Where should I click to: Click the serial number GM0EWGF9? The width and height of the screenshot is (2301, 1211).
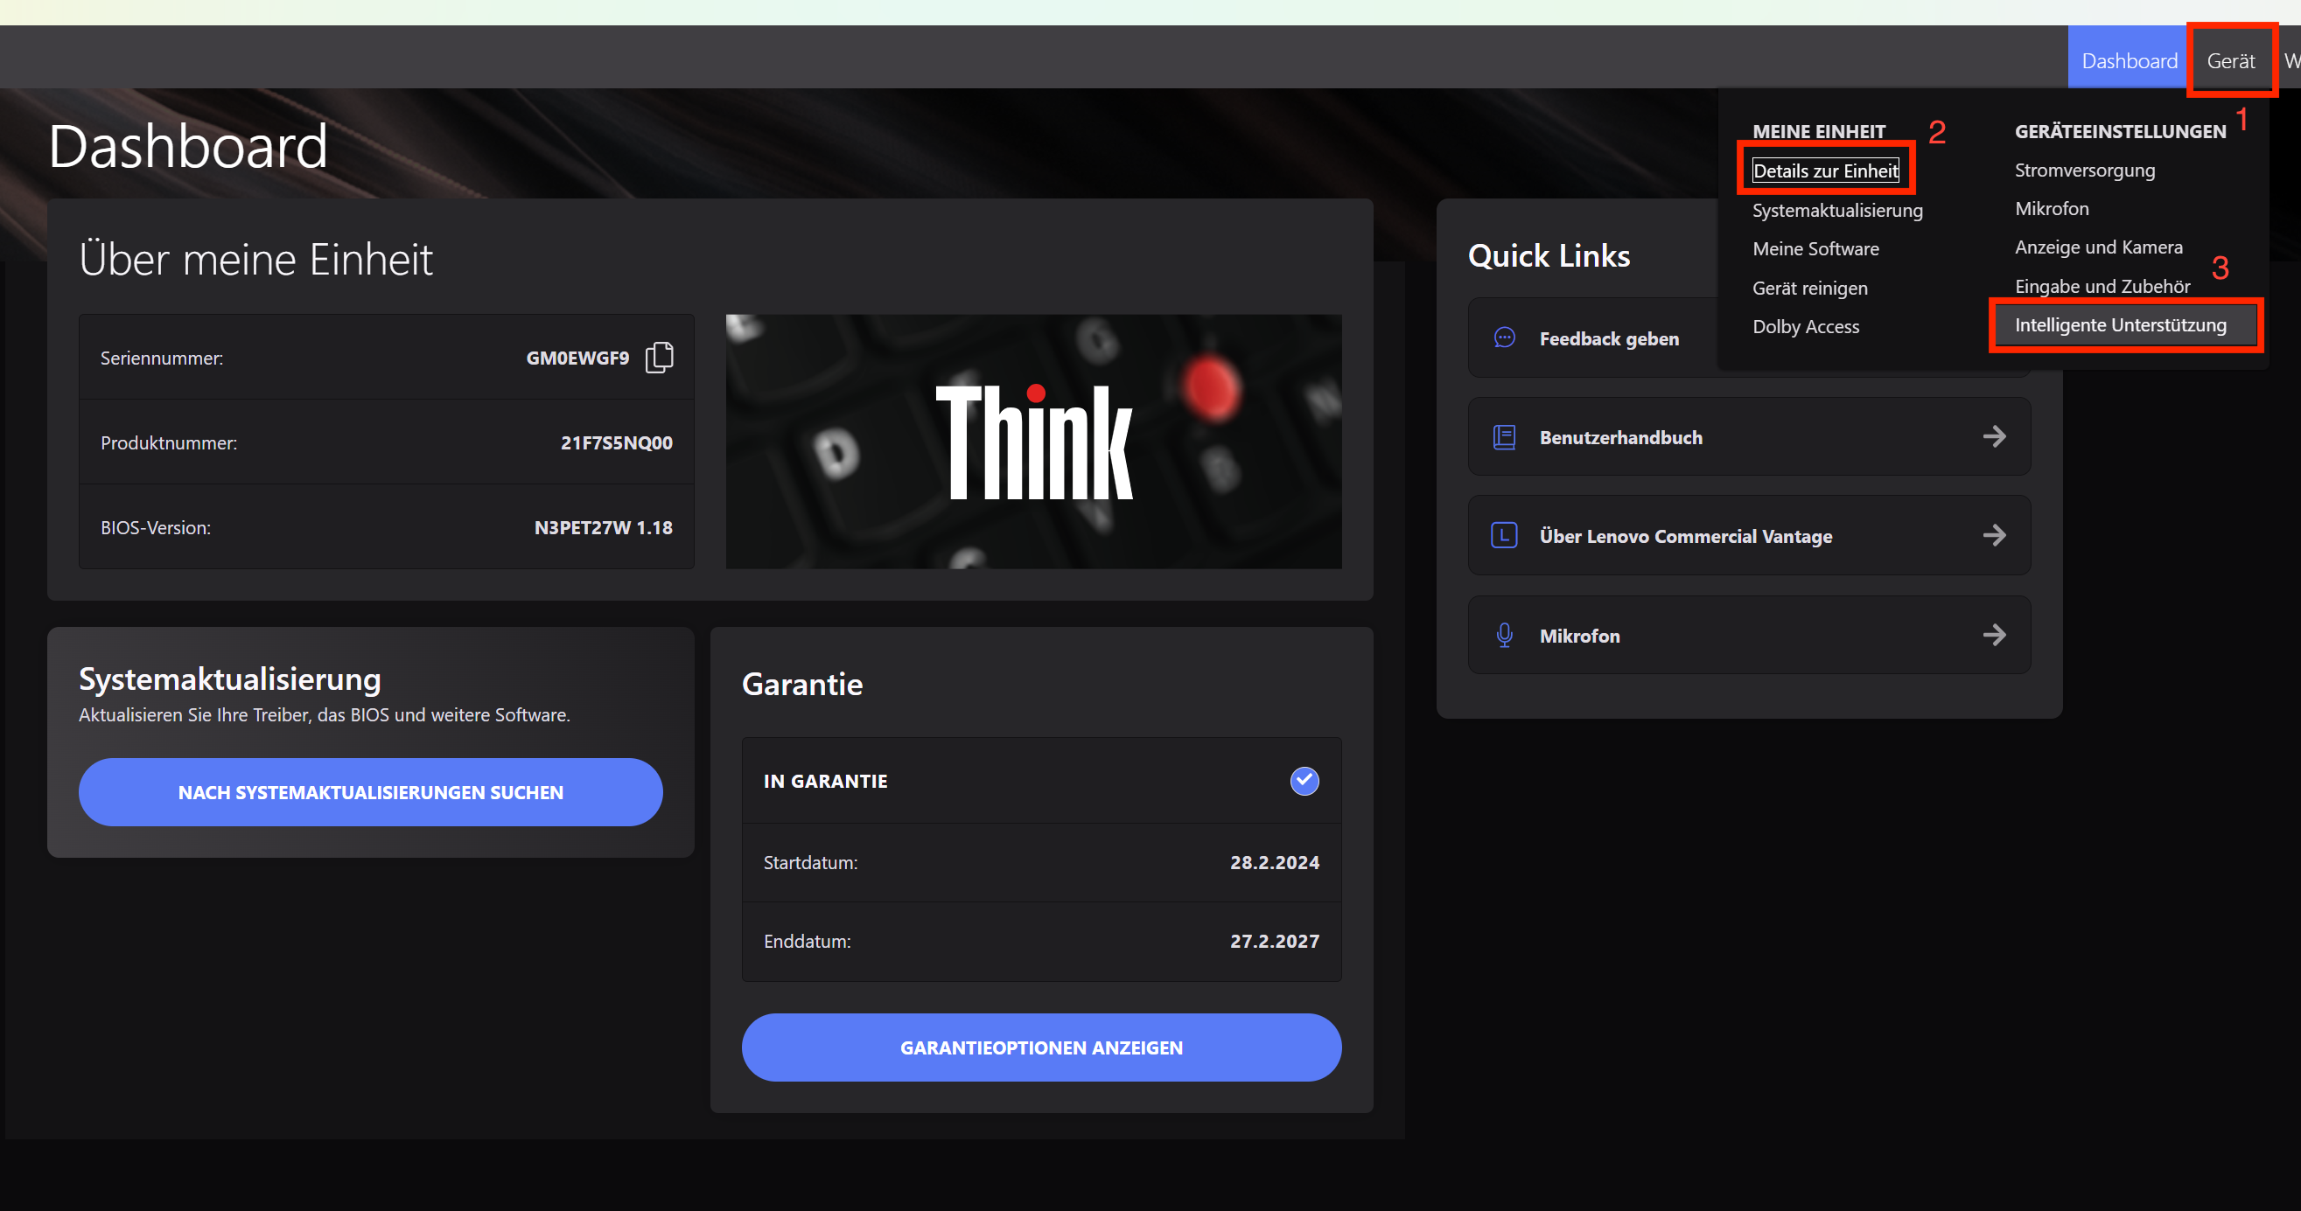(x=577, y=358)
